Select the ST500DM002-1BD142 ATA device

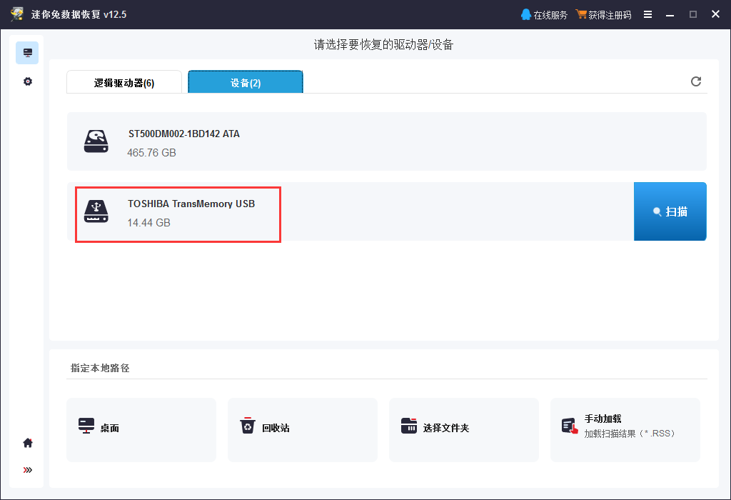point(387,141)
